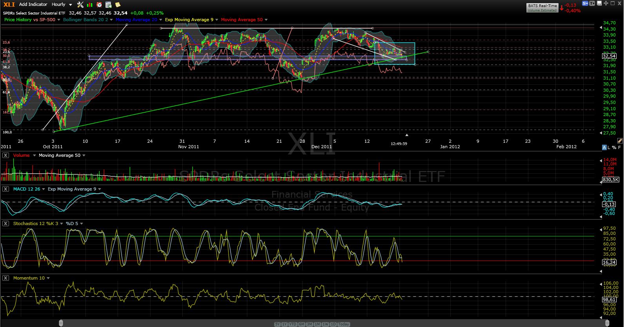Close the MACD 12 26 panel via X box

click(5, 189)
